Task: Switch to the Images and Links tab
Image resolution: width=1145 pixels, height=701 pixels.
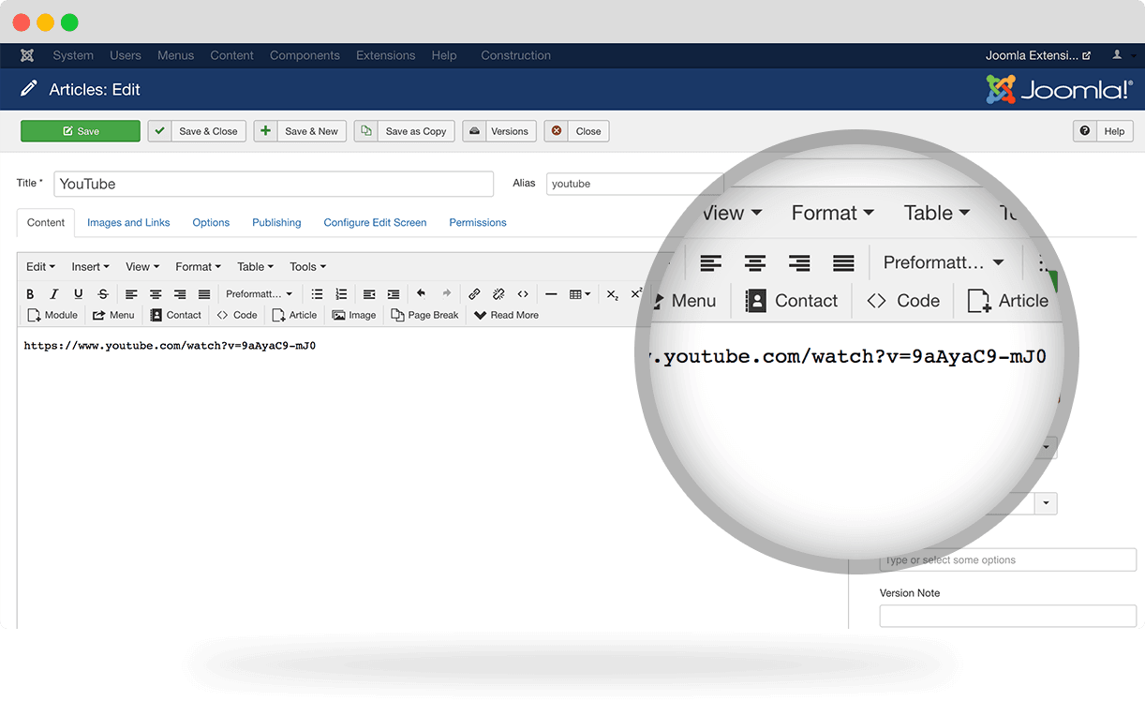Action: (128, 222)
